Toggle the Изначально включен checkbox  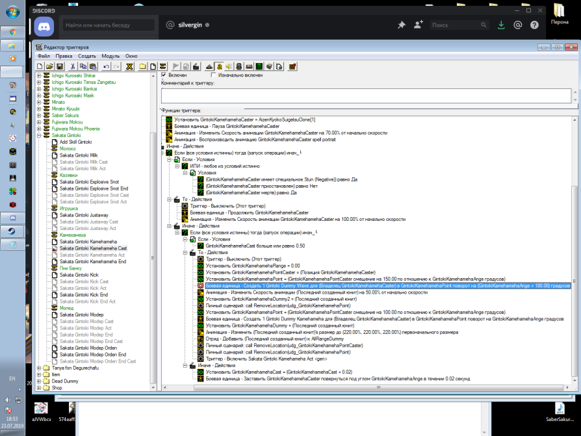(213, 75)
